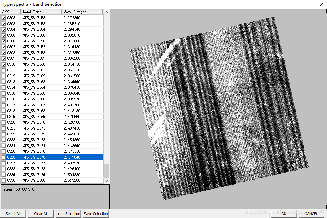Image resolution: width=327 pixels, height=218 pixels.
Task: Click the CANCEL button
Action: (x=311, y=214)
